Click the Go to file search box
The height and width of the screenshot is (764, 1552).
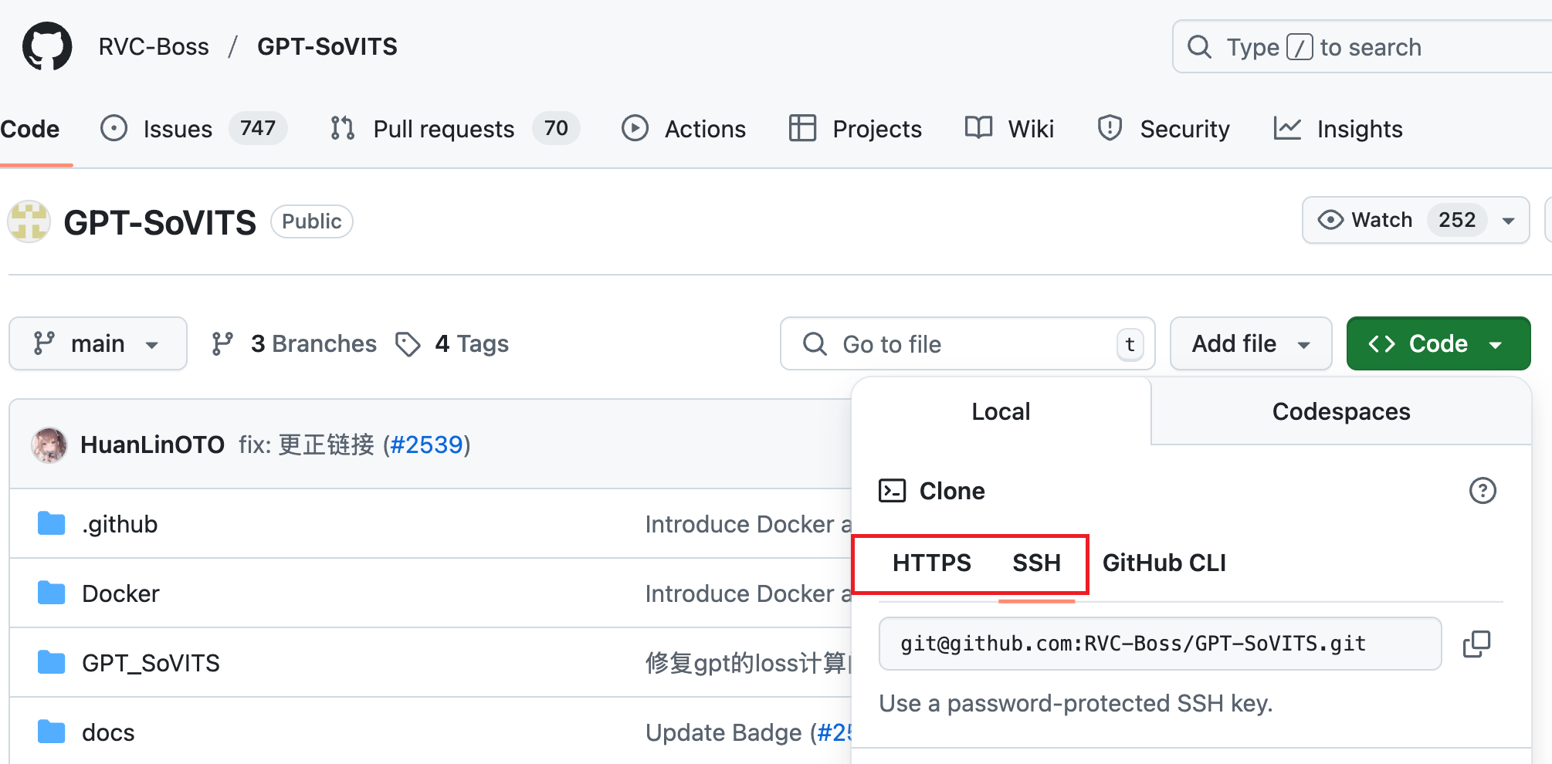point(967,343)
